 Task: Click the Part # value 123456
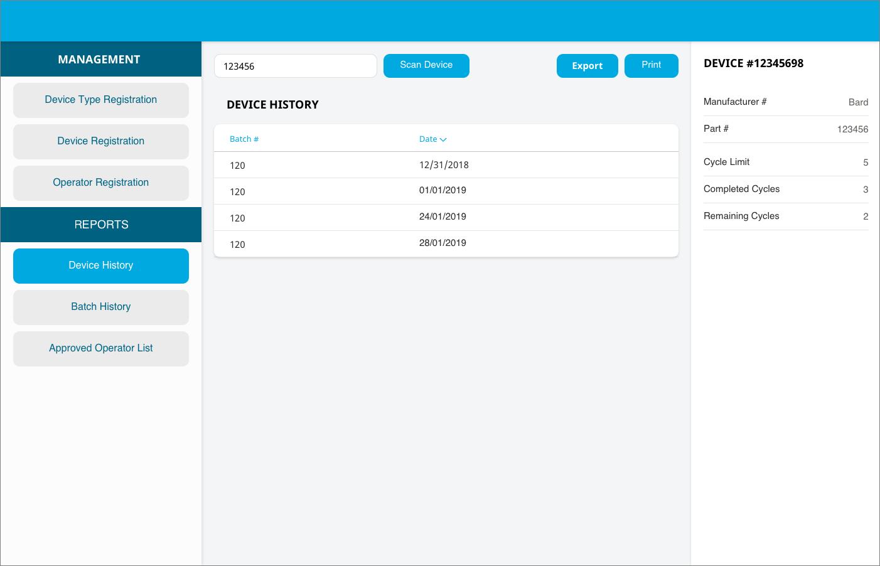(x=853, y=129)
